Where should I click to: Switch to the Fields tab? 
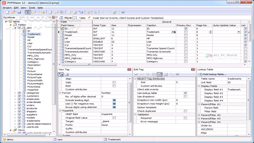(x=66, y=18)
